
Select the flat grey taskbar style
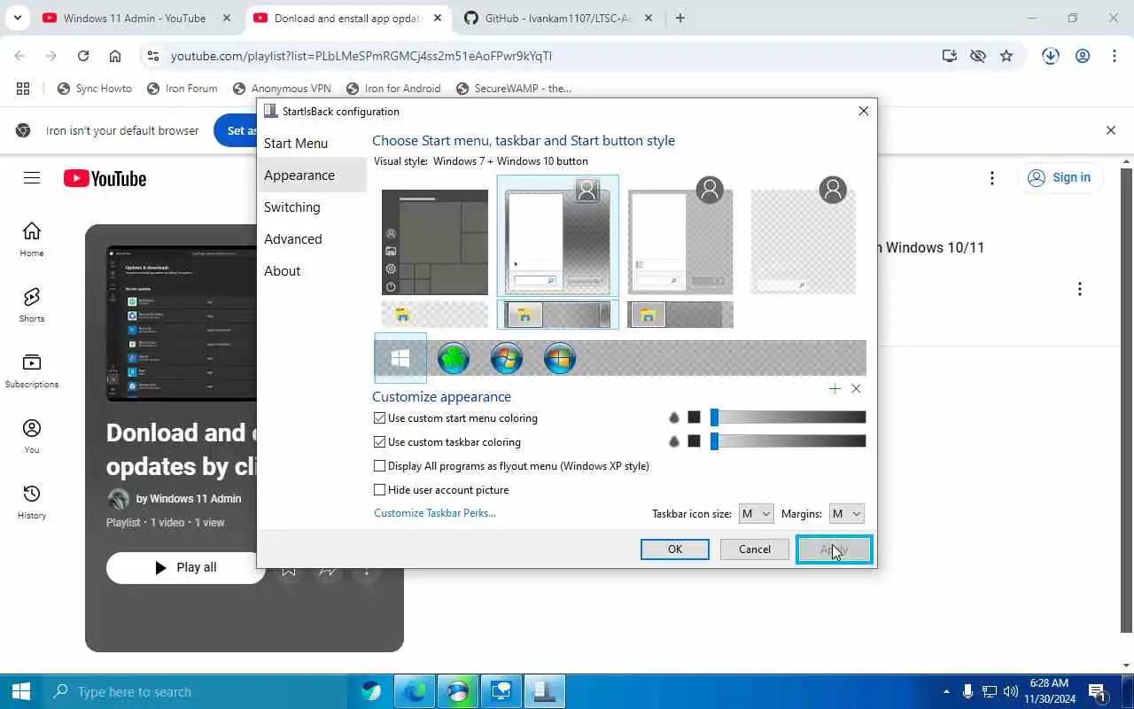click(x=680, y=315)
